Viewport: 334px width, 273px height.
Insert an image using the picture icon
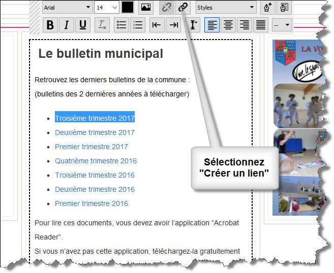click(146, 8)
